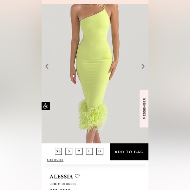Pick size M
The width and height of the screenshot is (190, 190).
[x=79, y=151]
